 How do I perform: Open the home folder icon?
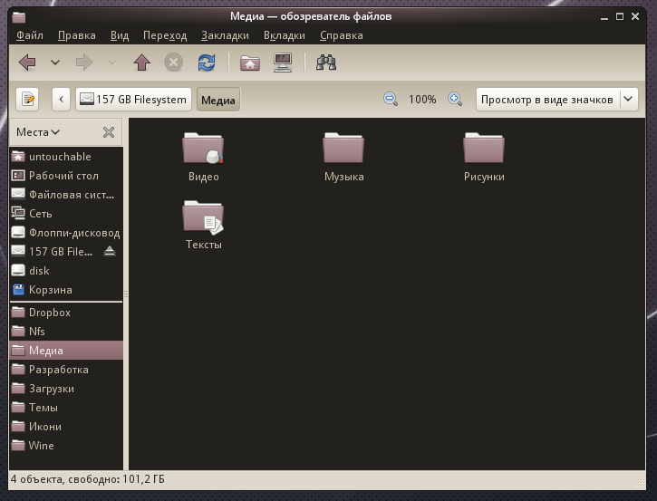click(x=250, y=63)
